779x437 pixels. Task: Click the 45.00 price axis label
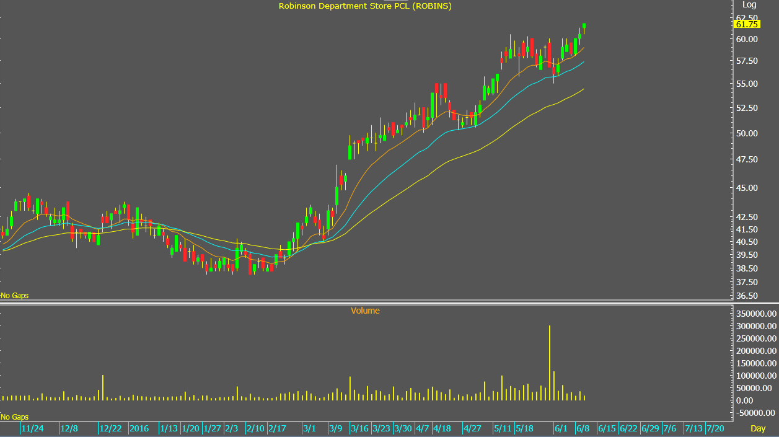click(747, 188)
